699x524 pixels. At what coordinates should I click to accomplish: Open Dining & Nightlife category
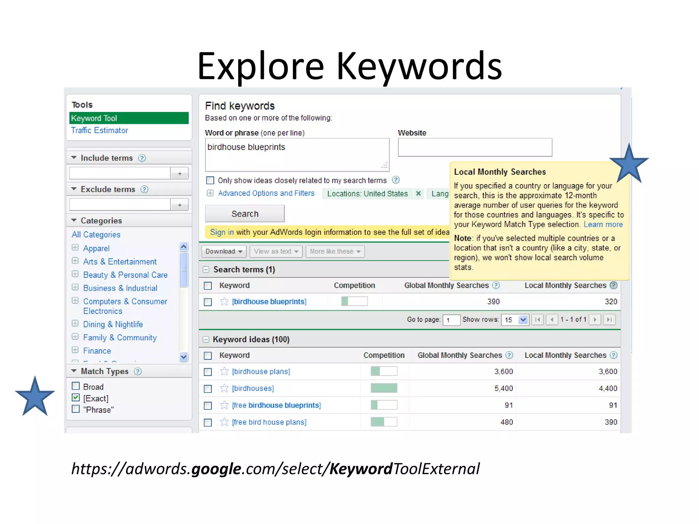pyautogui.click(x=113, y=324)
